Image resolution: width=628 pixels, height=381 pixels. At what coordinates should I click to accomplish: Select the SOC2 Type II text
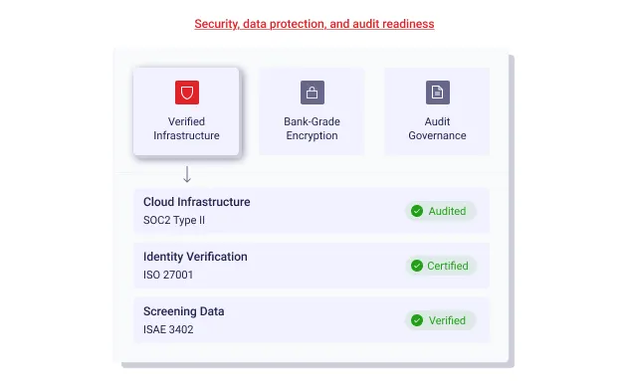pyautogui.click(x=174, y=220)
